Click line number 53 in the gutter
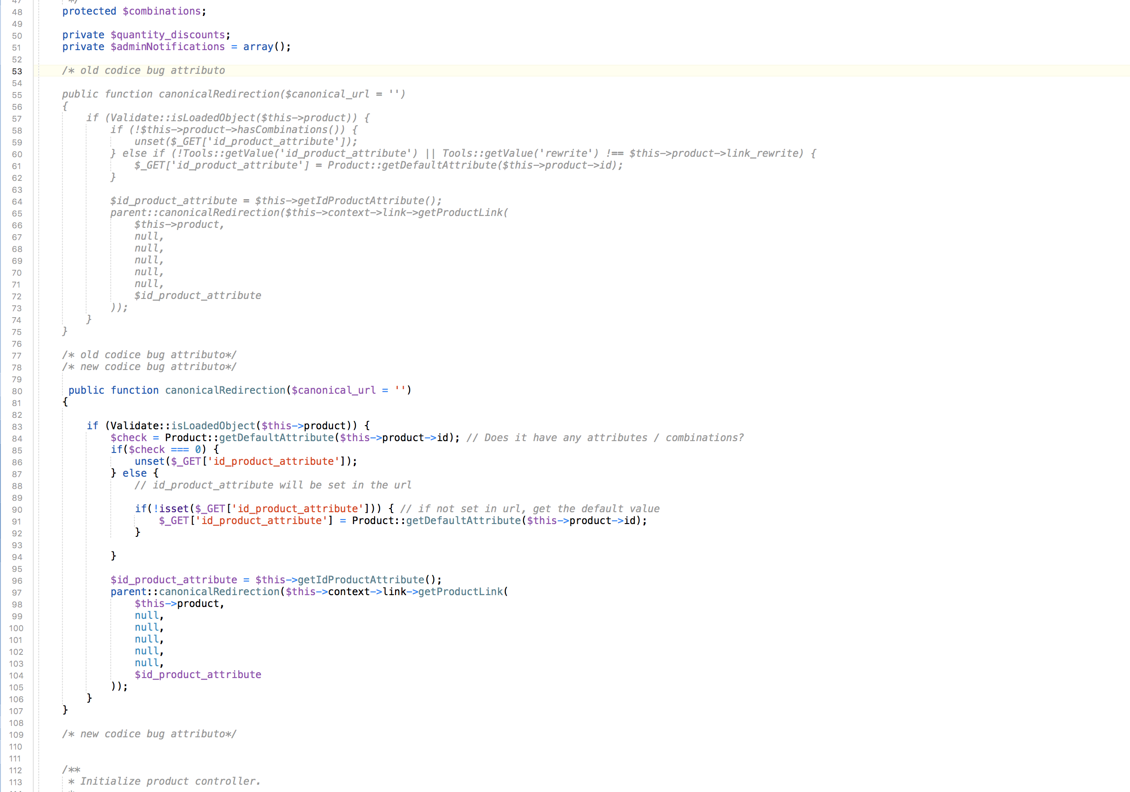Viewport: 1130px width, 792px height. [17, 72]
